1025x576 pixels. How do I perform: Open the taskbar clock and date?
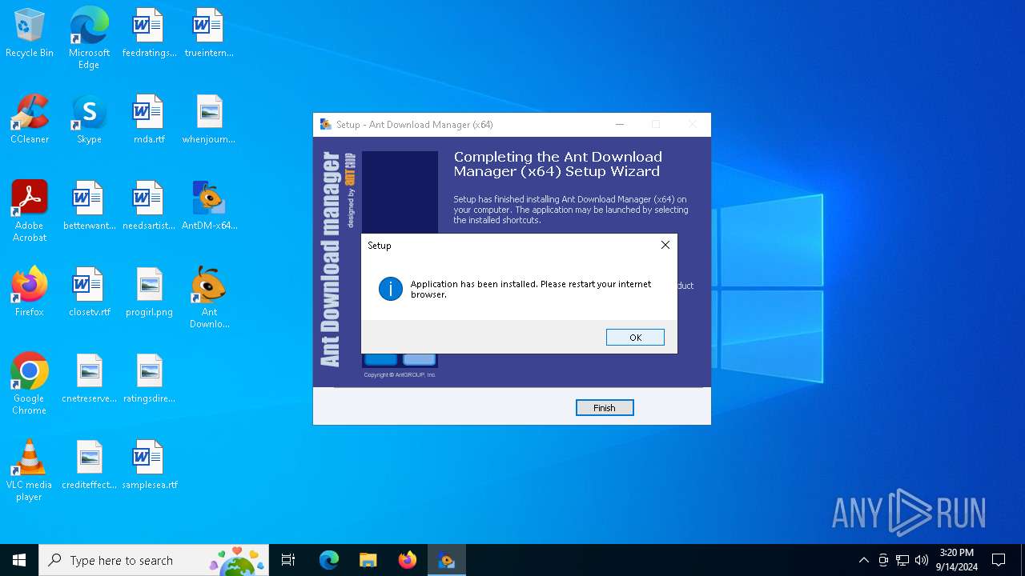tap(956, 560)
